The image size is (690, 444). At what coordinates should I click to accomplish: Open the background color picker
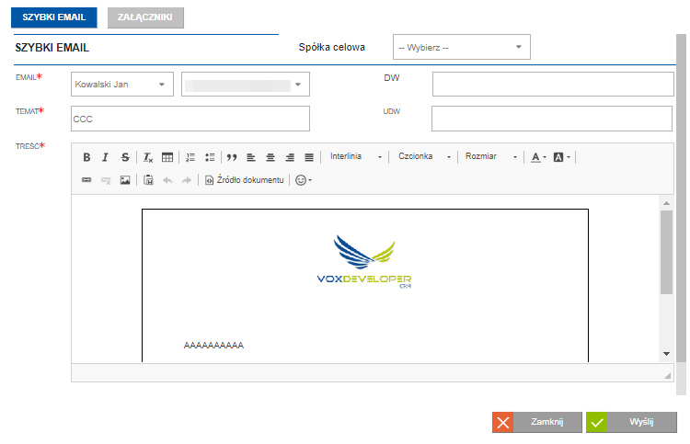point(561,157)
